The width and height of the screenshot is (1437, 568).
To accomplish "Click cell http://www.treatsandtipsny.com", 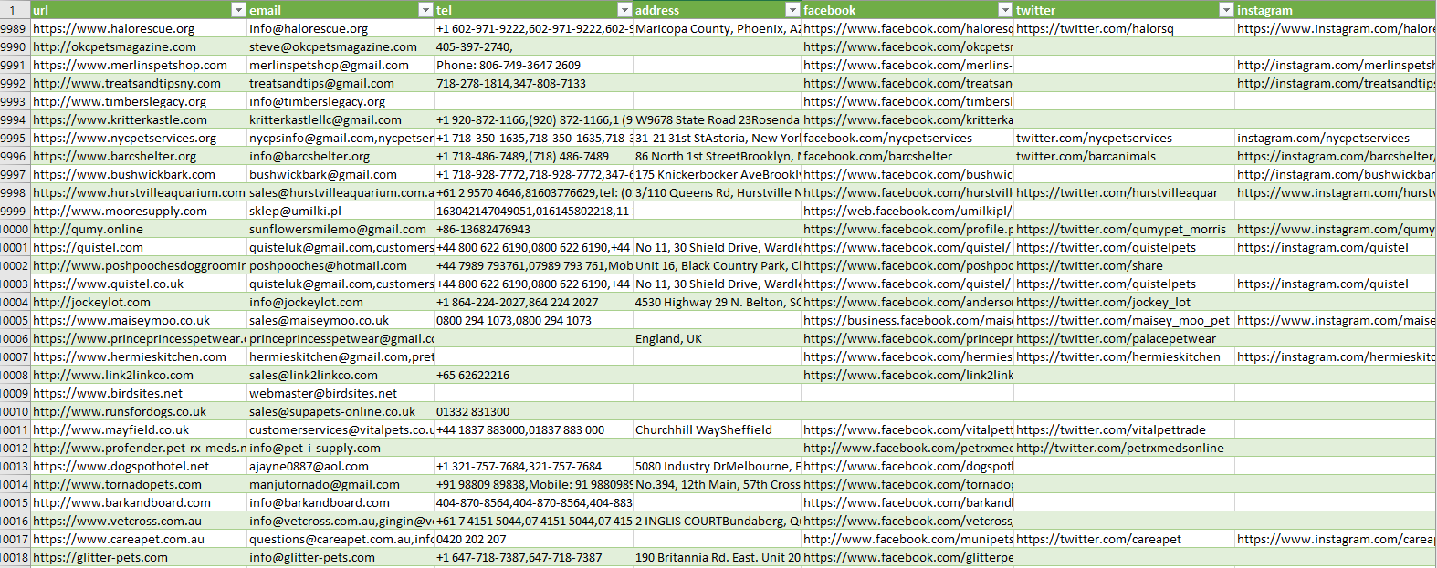I will coord(139,83).
